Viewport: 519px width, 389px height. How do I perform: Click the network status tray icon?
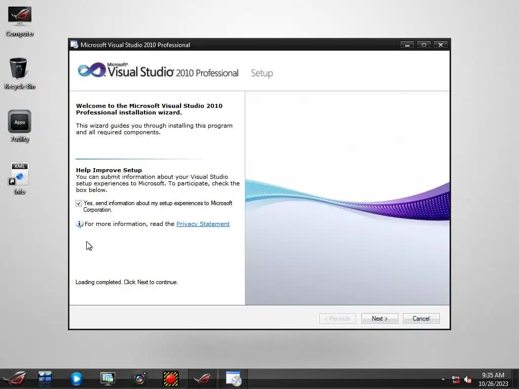[456, 380]
